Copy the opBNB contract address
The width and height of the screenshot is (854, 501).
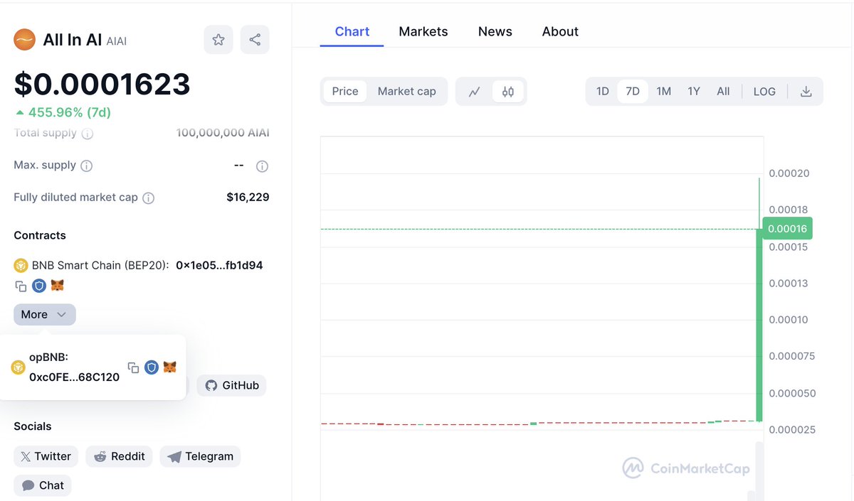133,367
